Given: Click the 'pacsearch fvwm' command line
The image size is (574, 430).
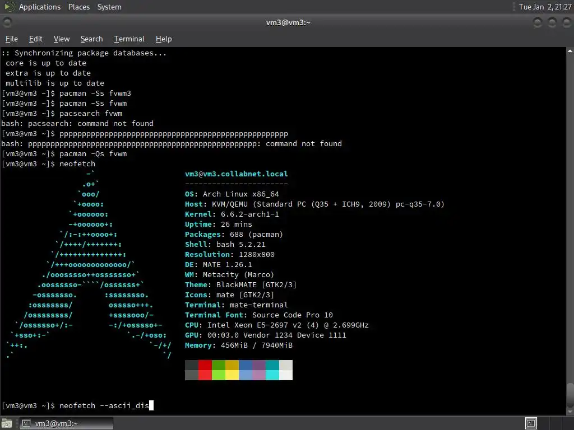Looking at the screenshot, I should tap(62, 113).
